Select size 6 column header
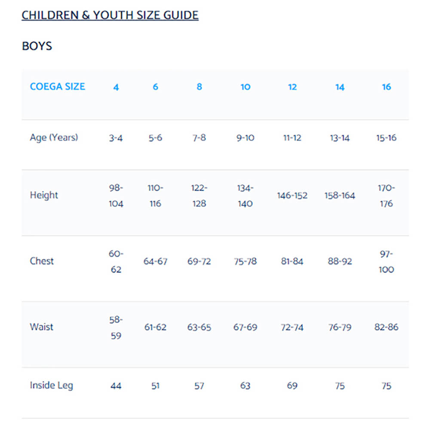The width and height of the screenshot is (430, 430). (x=155, y=87)
